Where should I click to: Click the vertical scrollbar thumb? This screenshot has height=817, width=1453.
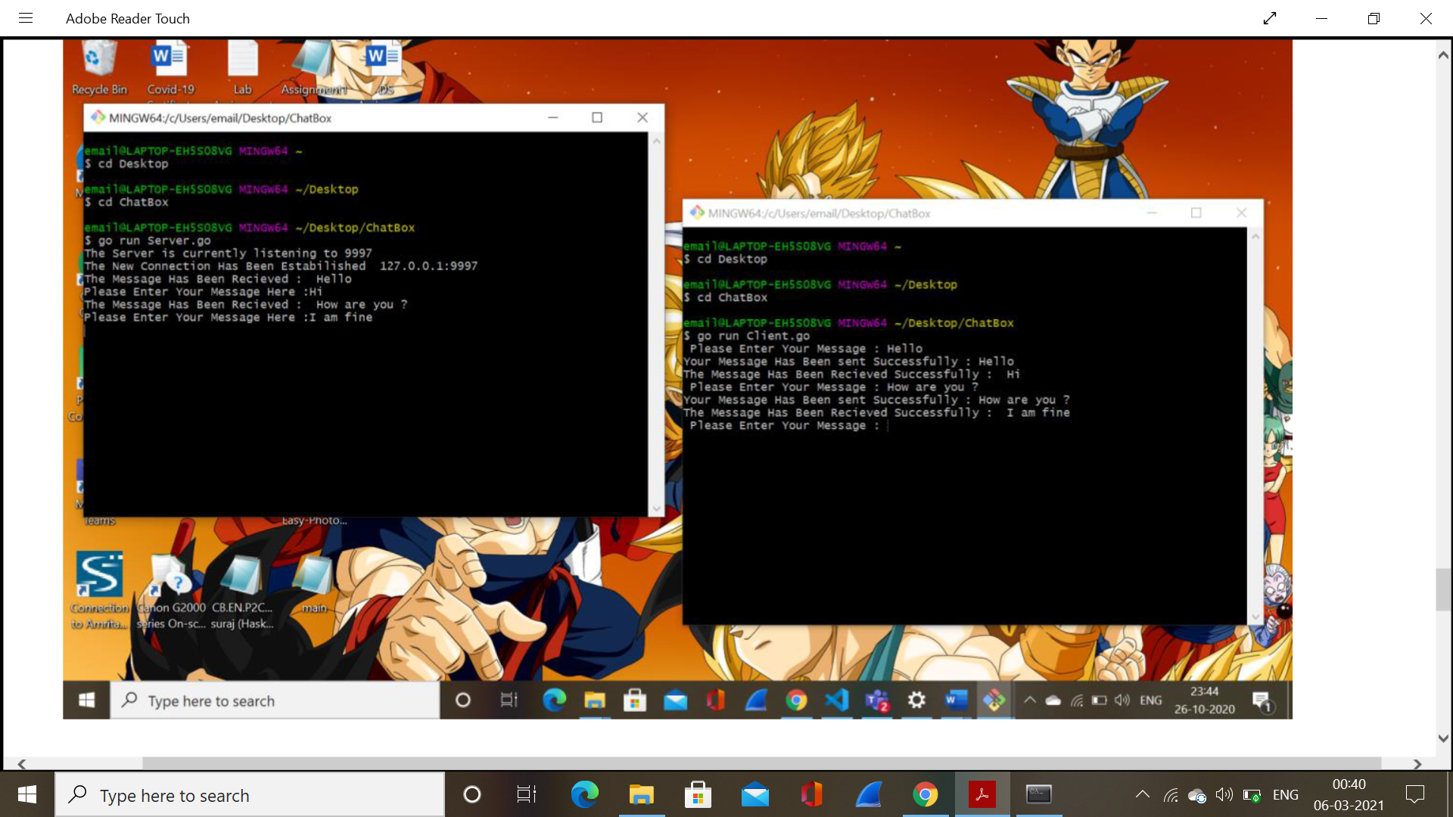click(x=1443, y=589)
